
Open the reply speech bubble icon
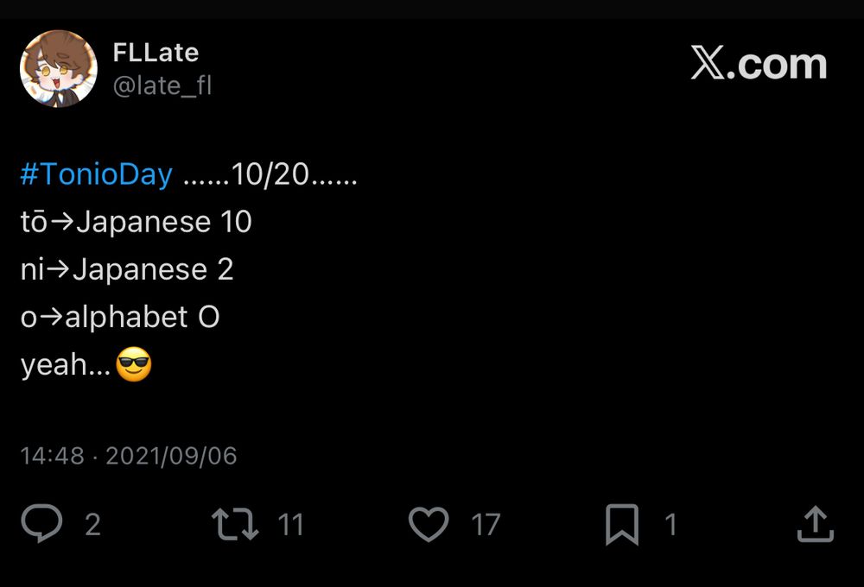[x=41, y=523]
